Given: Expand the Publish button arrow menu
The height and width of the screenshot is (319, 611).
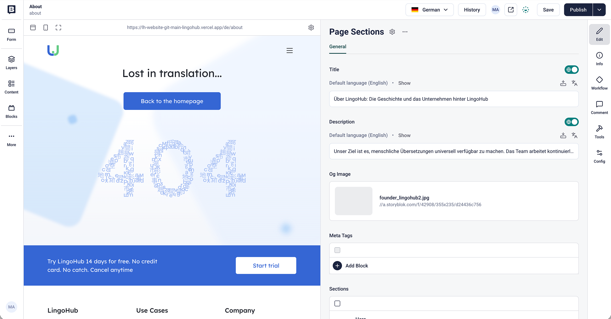Looking at the screenshot, I should pos(599,10).
